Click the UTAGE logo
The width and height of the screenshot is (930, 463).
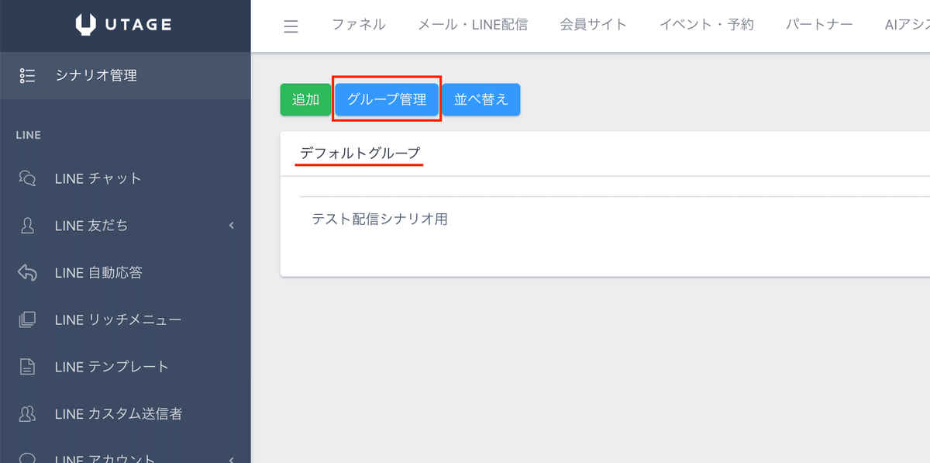[x=125, y=24]
